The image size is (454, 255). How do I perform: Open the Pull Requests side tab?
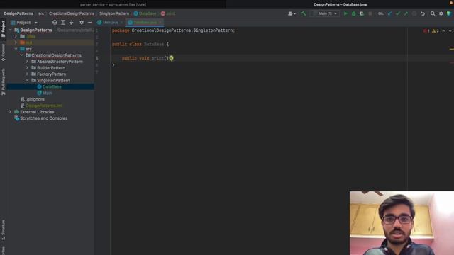point(3,82)
